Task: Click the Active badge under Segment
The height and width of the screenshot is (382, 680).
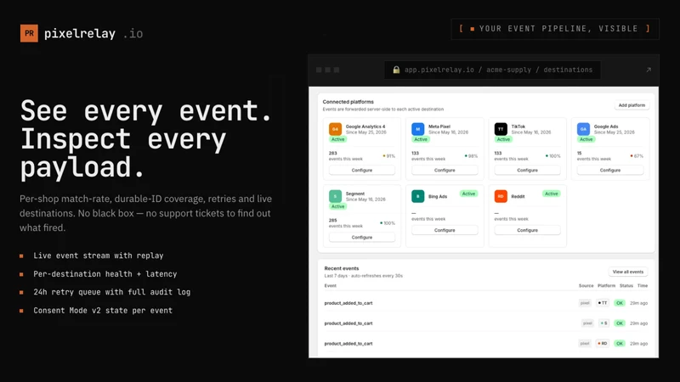Action: pos(337,206)
